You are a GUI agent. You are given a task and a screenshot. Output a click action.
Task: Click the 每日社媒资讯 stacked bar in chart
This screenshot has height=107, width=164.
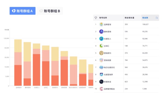(x=74, y=71)
